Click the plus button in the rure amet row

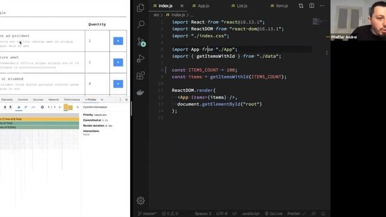(118, 62)
